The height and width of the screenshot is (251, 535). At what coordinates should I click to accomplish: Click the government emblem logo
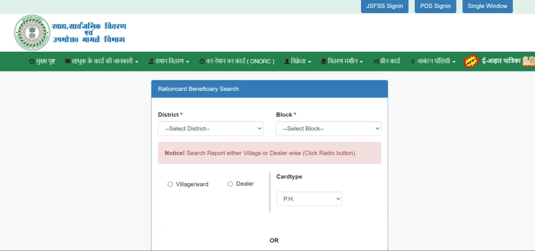(31, 32)
